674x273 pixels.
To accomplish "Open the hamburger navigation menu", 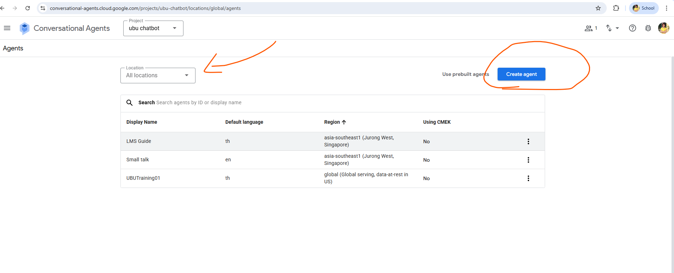I will tap(7, 28).
